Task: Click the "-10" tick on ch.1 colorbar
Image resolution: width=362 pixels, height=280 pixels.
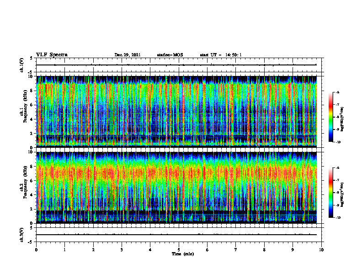Action: pyautogui.click(x=338, y=142)
